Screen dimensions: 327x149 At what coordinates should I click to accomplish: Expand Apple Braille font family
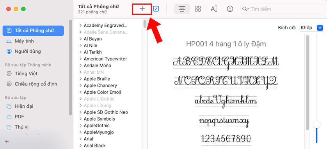tap(80, 79)
